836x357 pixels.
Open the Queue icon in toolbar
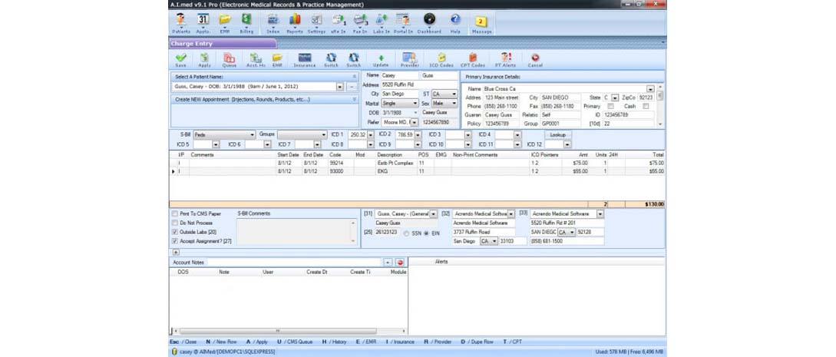pyautogui.click(x=229, y=59)
